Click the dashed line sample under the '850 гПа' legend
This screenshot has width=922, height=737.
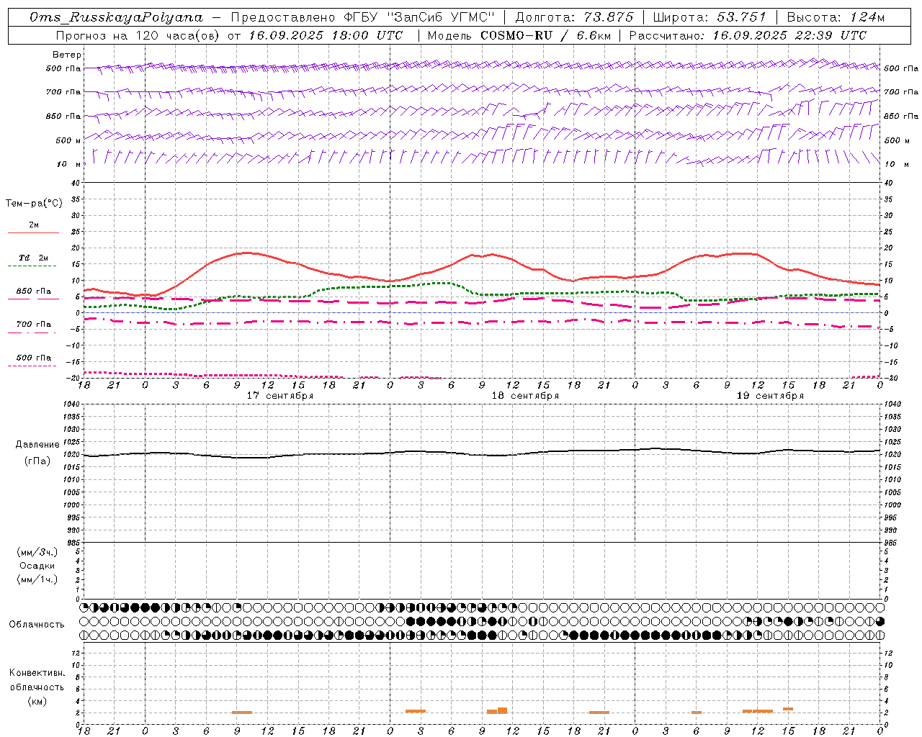33,299
